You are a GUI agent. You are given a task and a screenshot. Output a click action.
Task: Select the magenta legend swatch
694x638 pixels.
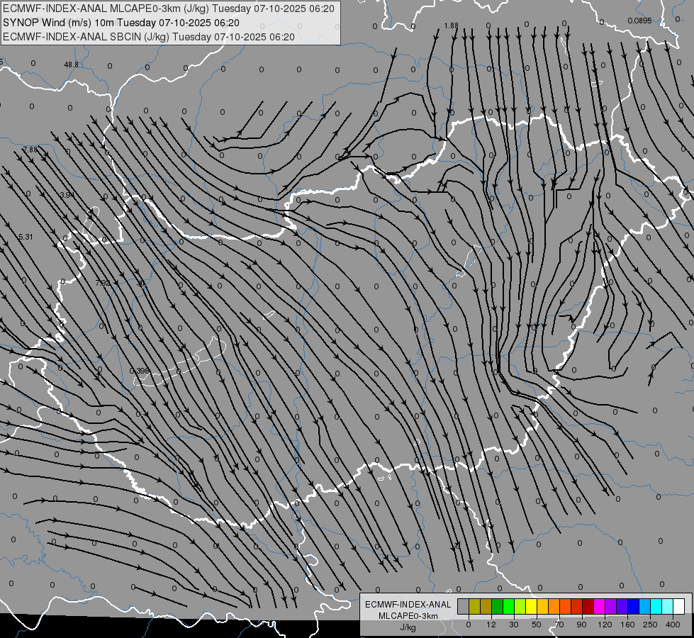600,606
